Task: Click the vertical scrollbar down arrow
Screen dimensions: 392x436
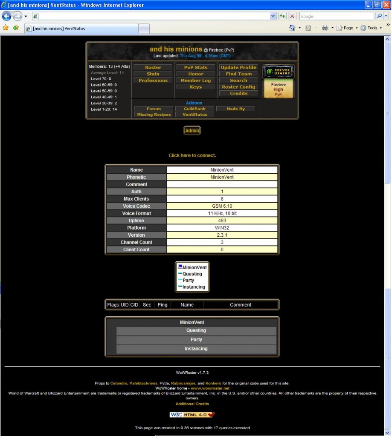Action: [x=387, y=433]
